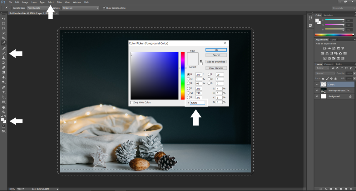Select the Brush tool
Screen dimensions: 356x191
[x=3, y=53]
